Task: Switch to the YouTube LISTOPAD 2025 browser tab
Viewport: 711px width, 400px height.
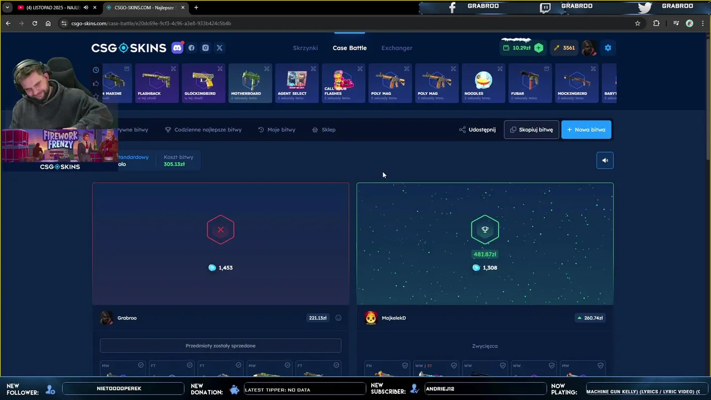Action: 53,7
